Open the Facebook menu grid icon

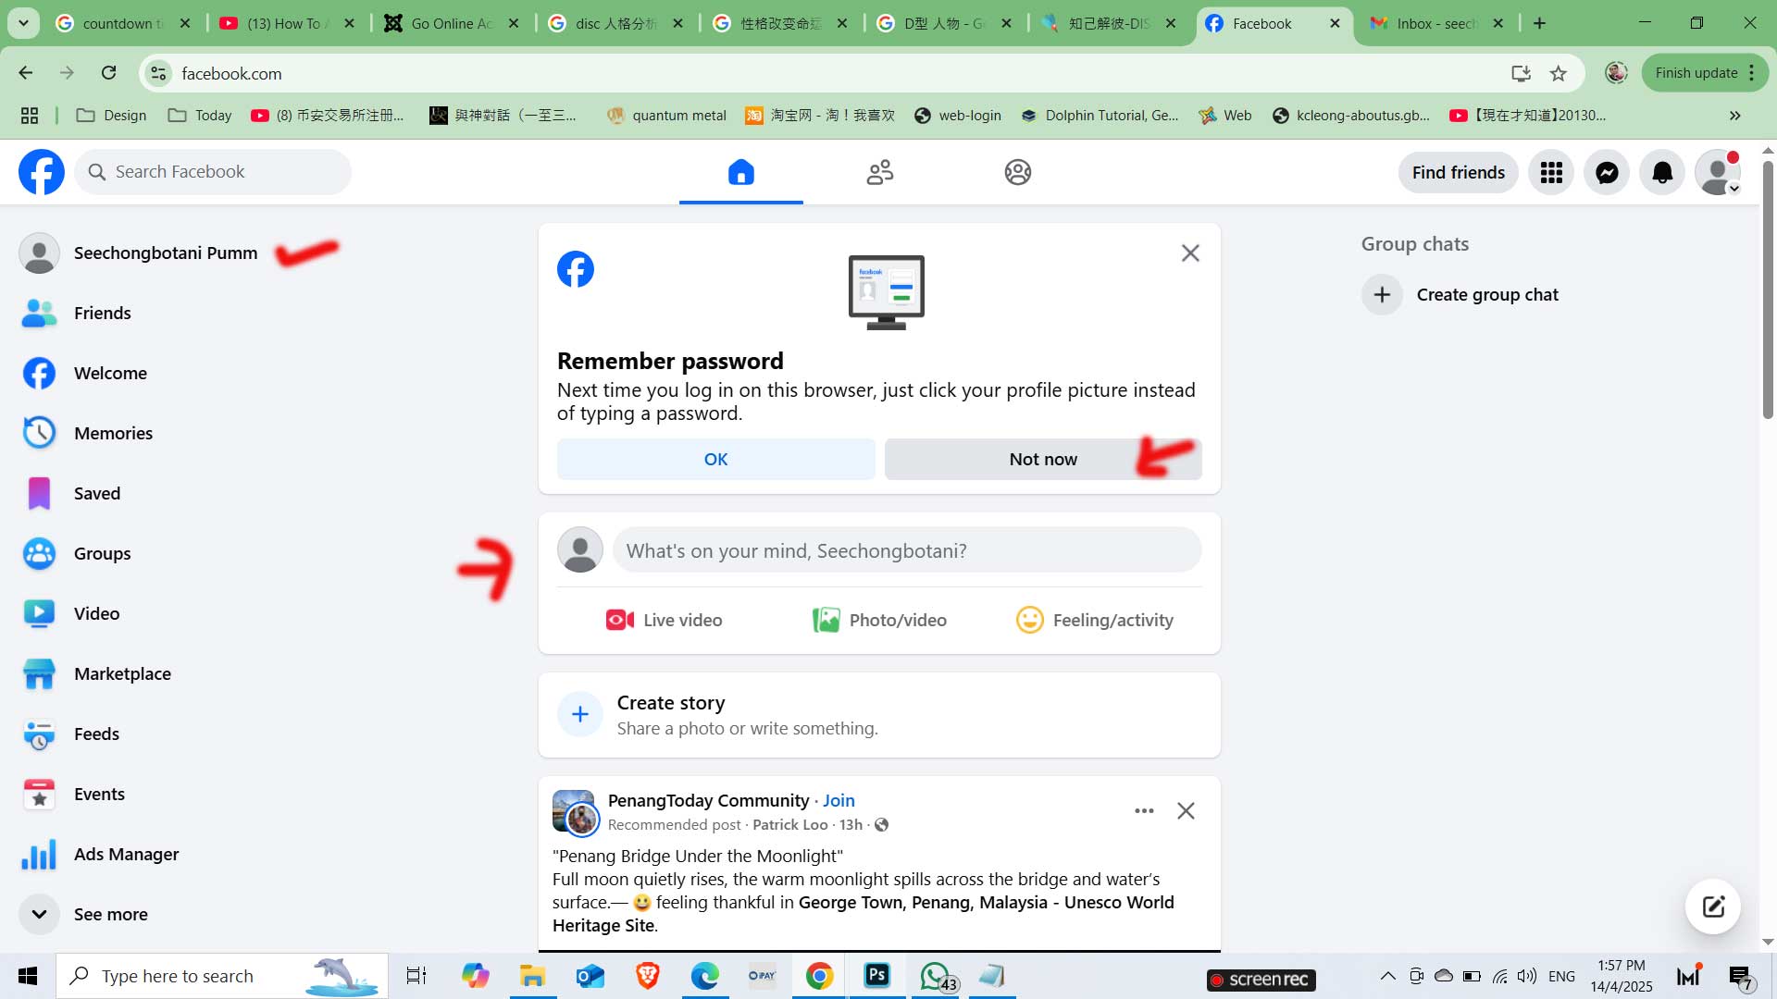[1551, 172]
